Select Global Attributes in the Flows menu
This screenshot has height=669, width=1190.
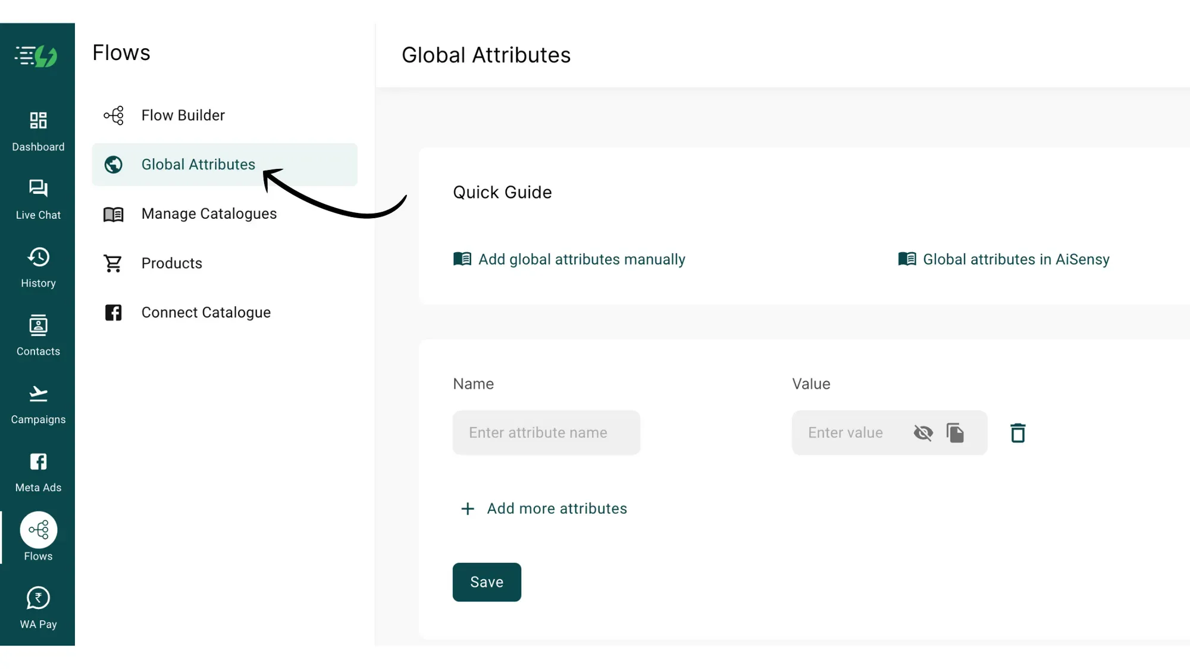(x=198, y=165)
